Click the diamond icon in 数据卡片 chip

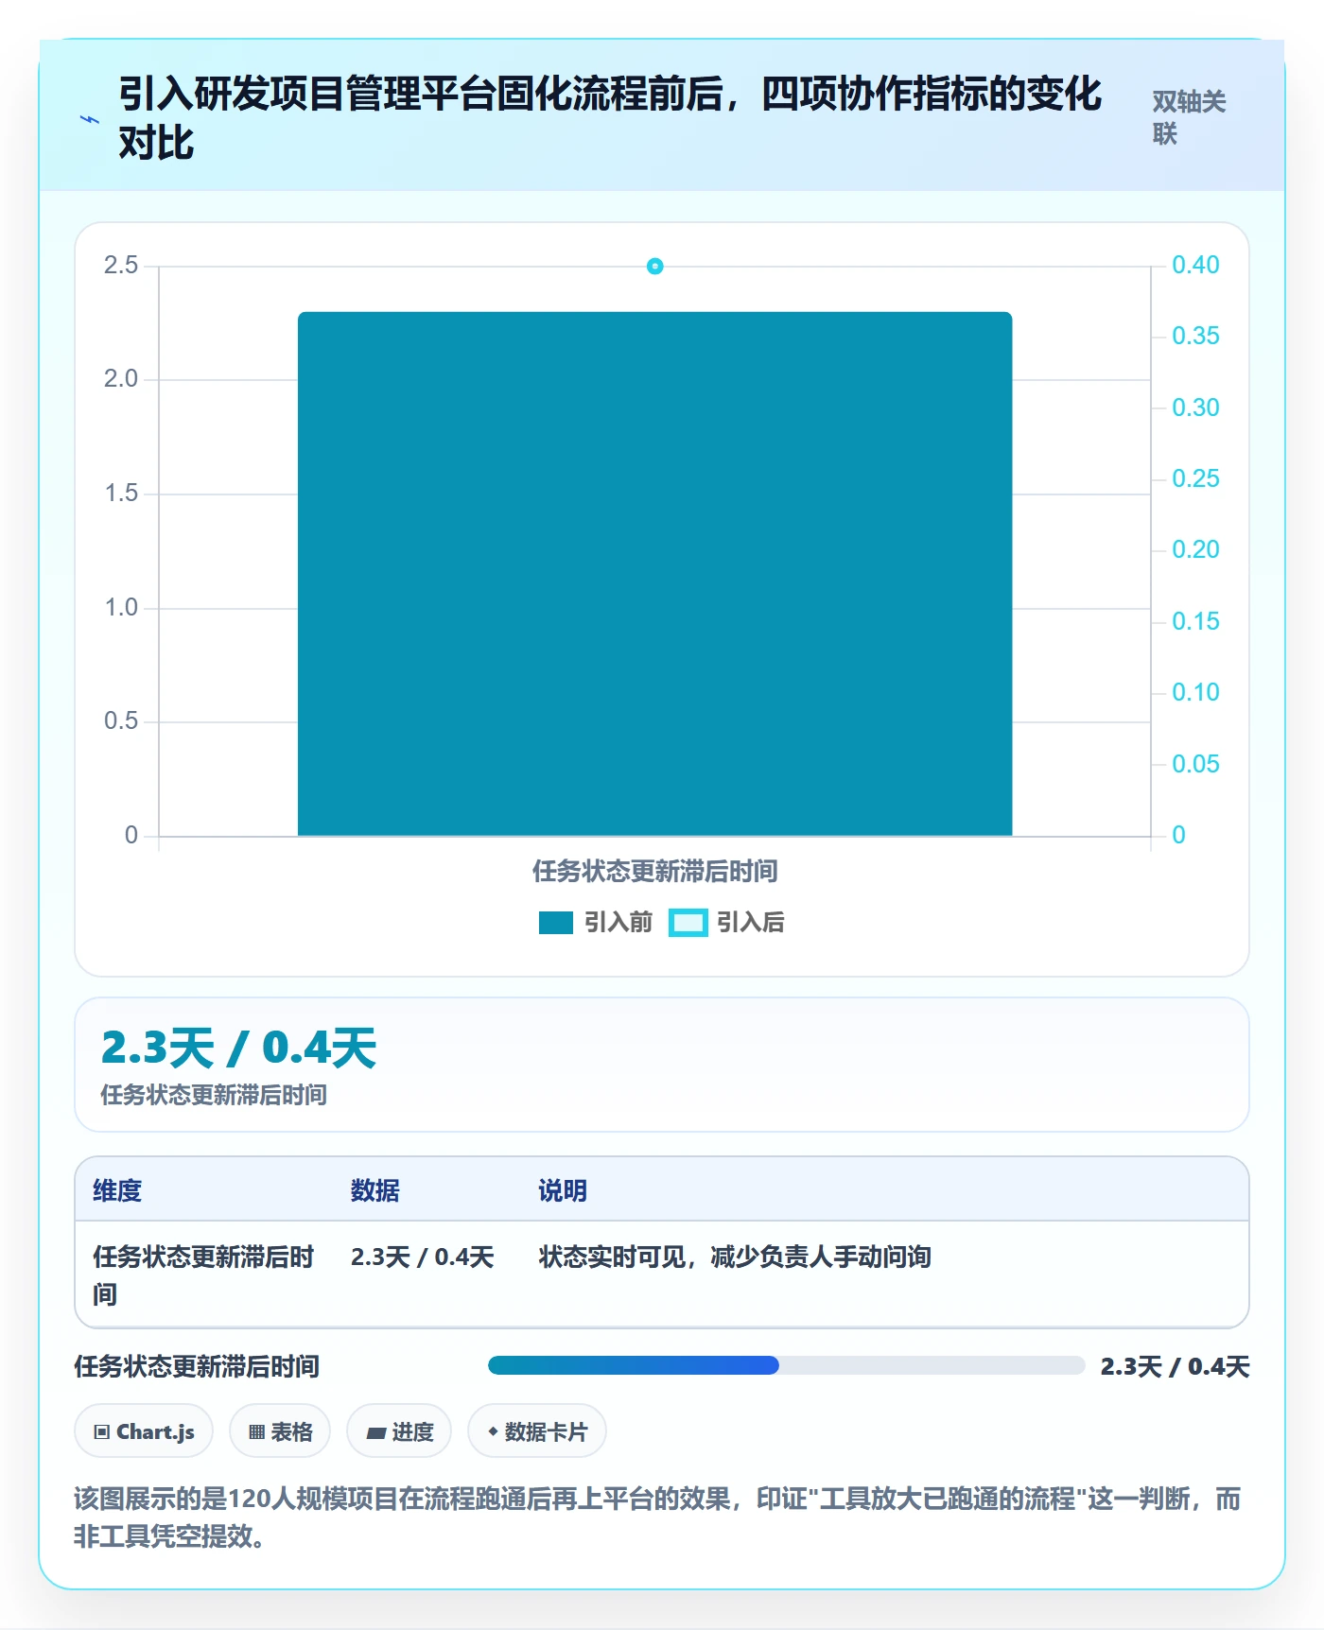click(x=493, y=1431)
